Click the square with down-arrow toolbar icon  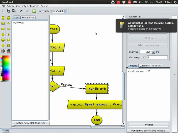click(x=14, y=11)
